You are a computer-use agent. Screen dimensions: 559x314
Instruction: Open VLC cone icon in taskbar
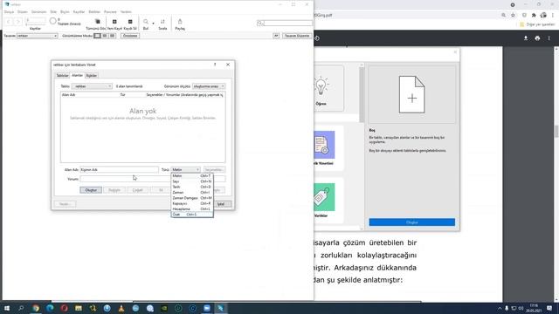tap(121, 308)
